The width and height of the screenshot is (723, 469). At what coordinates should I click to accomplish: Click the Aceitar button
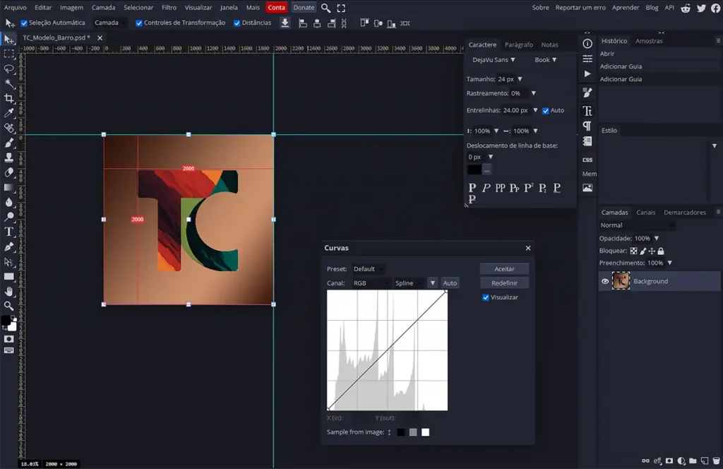[504, 269]
